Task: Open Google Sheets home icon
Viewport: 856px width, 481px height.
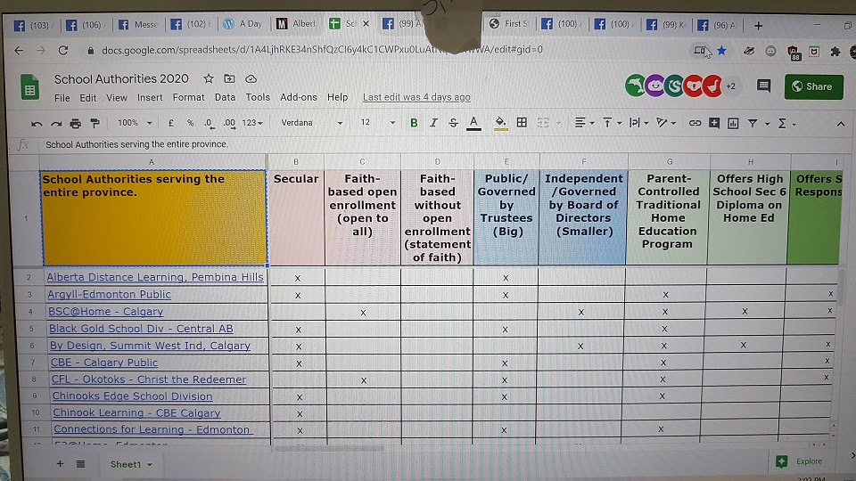Action: (x=30, y=87)
